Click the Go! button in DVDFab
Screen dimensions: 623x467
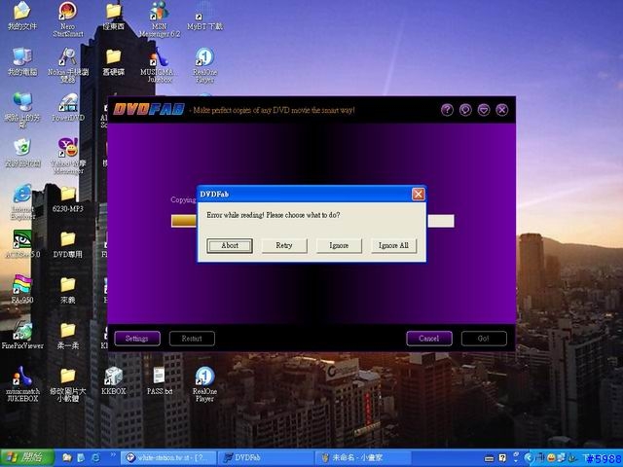click(x=484, y=339)
